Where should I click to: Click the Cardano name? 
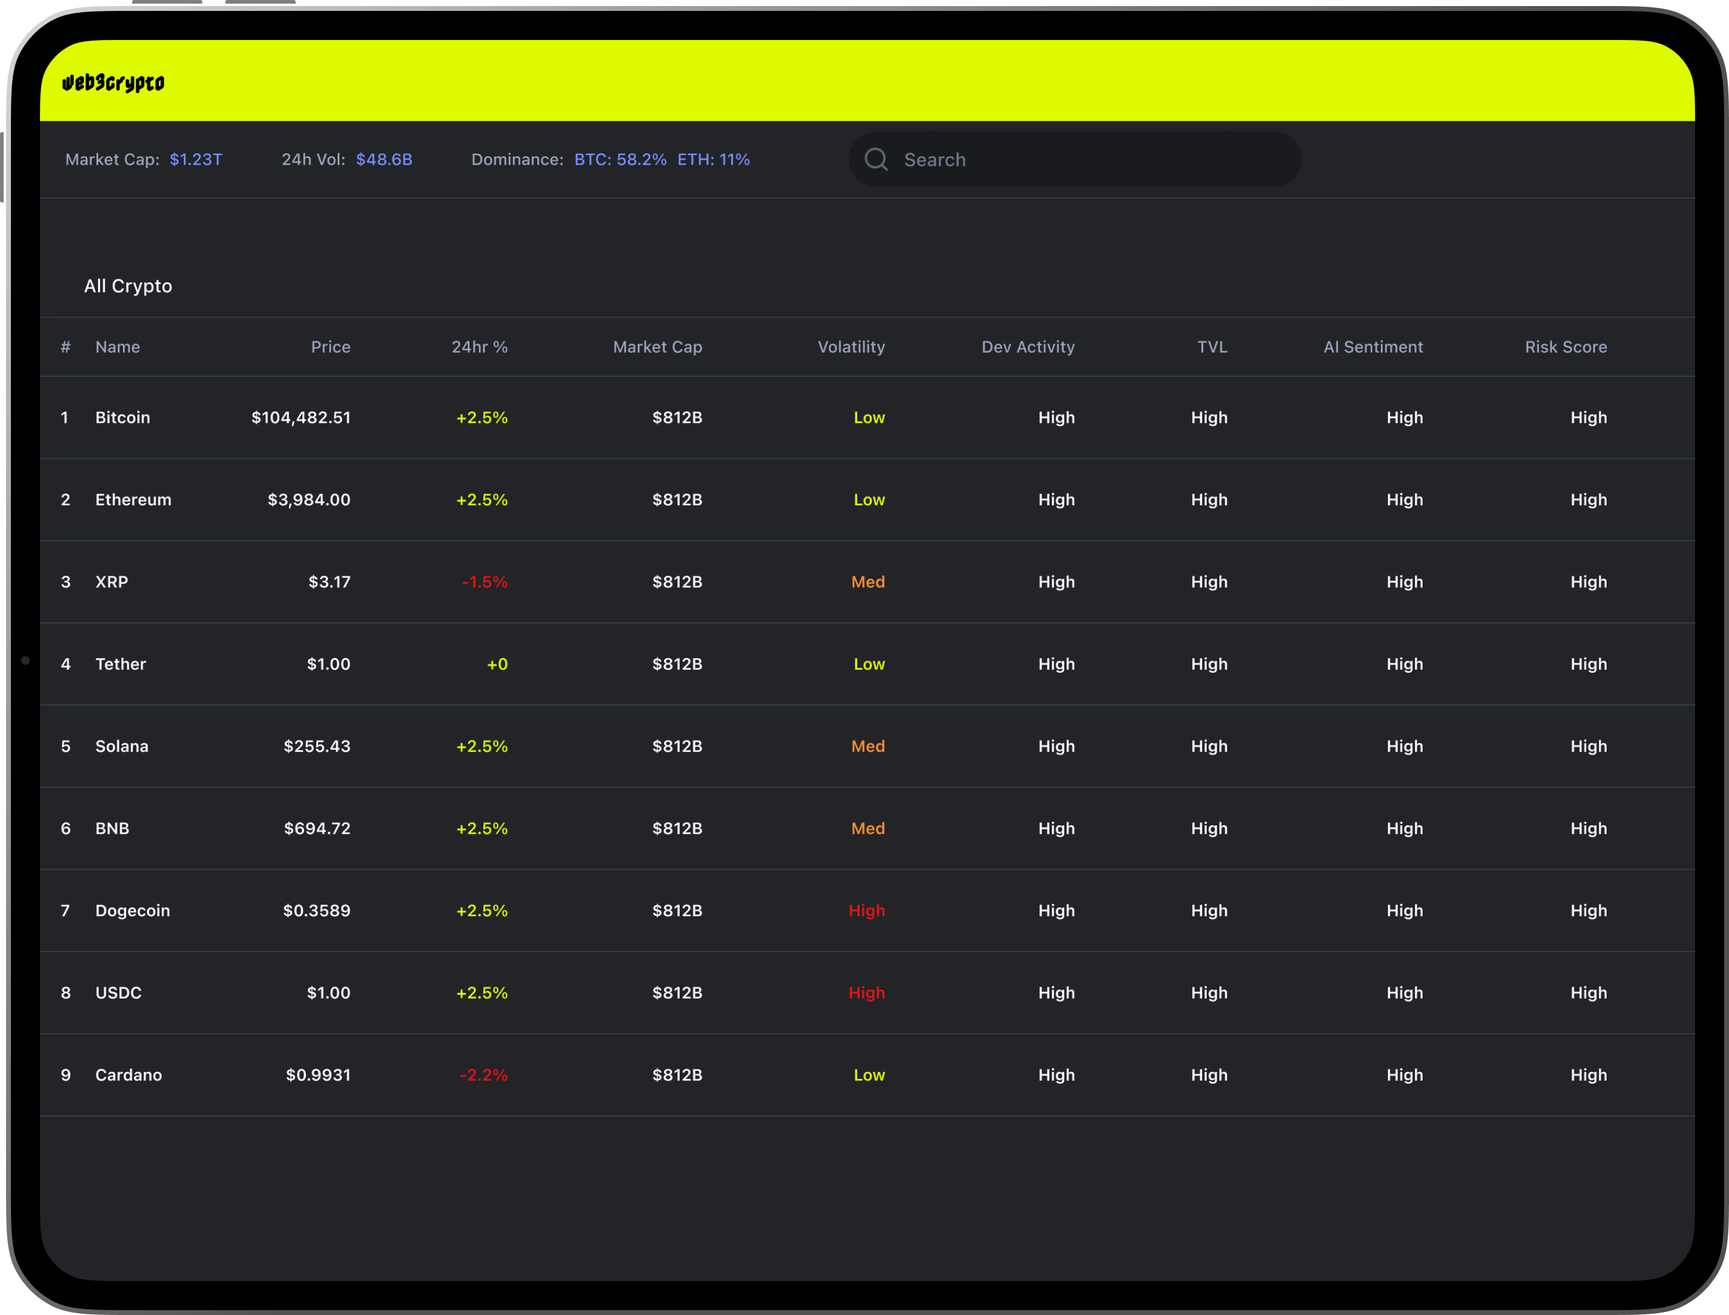coord(128,1074)
